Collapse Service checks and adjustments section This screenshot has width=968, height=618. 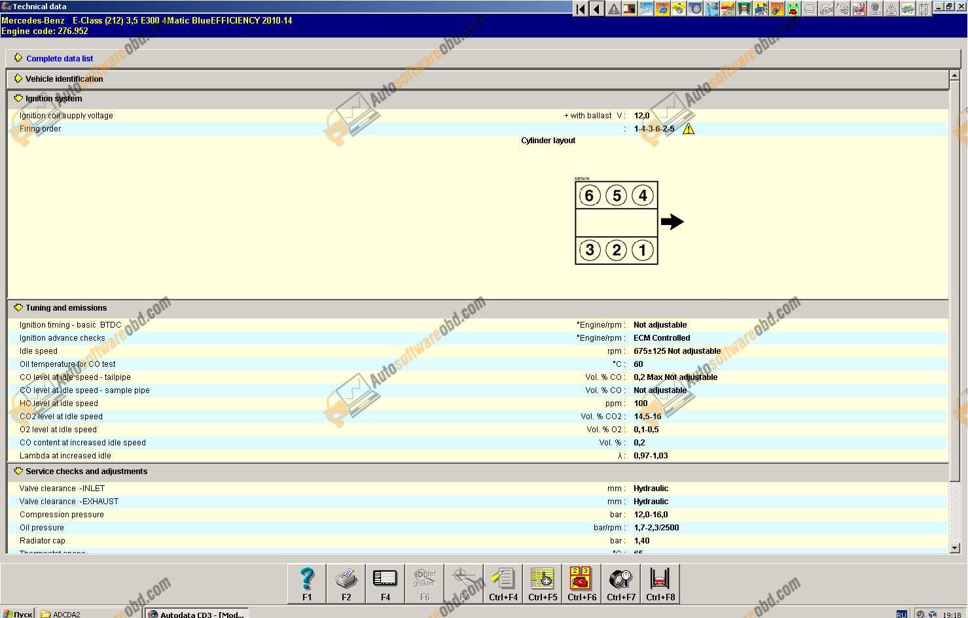tap(18, 471)
